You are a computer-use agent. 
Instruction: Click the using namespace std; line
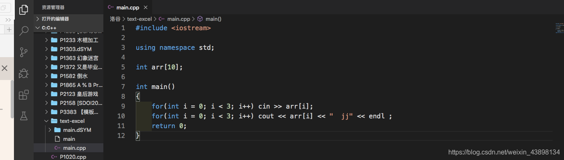(x=175, y=47)
